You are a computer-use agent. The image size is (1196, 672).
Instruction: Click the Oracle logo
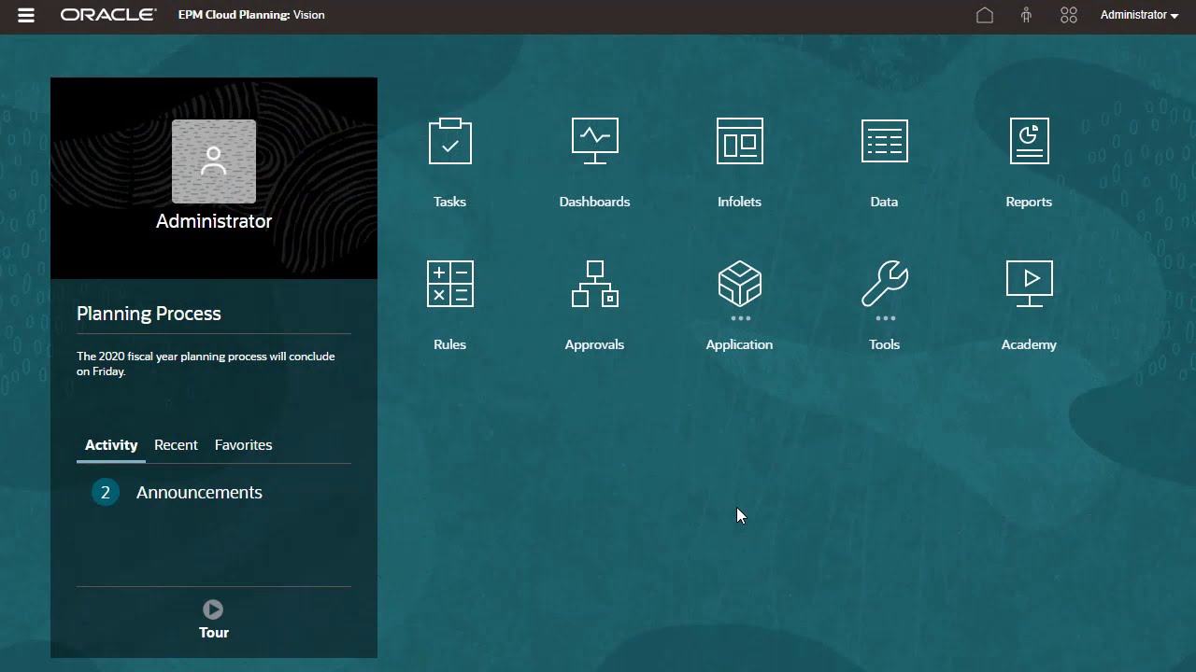coord(108,15)
